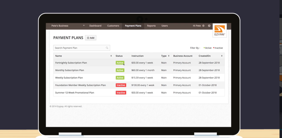This screenshot has width=282, height=138.
Task: Click "28-September-2018" date of Monthly plan
Action: [209, 70]
